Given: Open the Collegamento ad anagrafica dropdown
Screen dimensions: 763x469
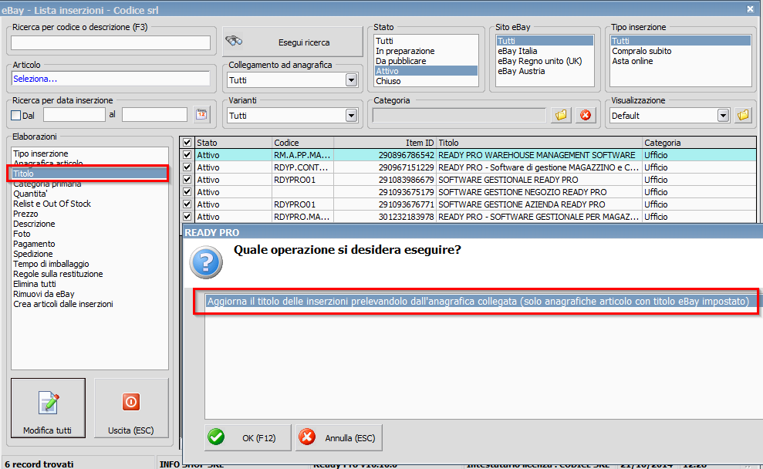Looking at the screenshot, I should coord(351,79).
